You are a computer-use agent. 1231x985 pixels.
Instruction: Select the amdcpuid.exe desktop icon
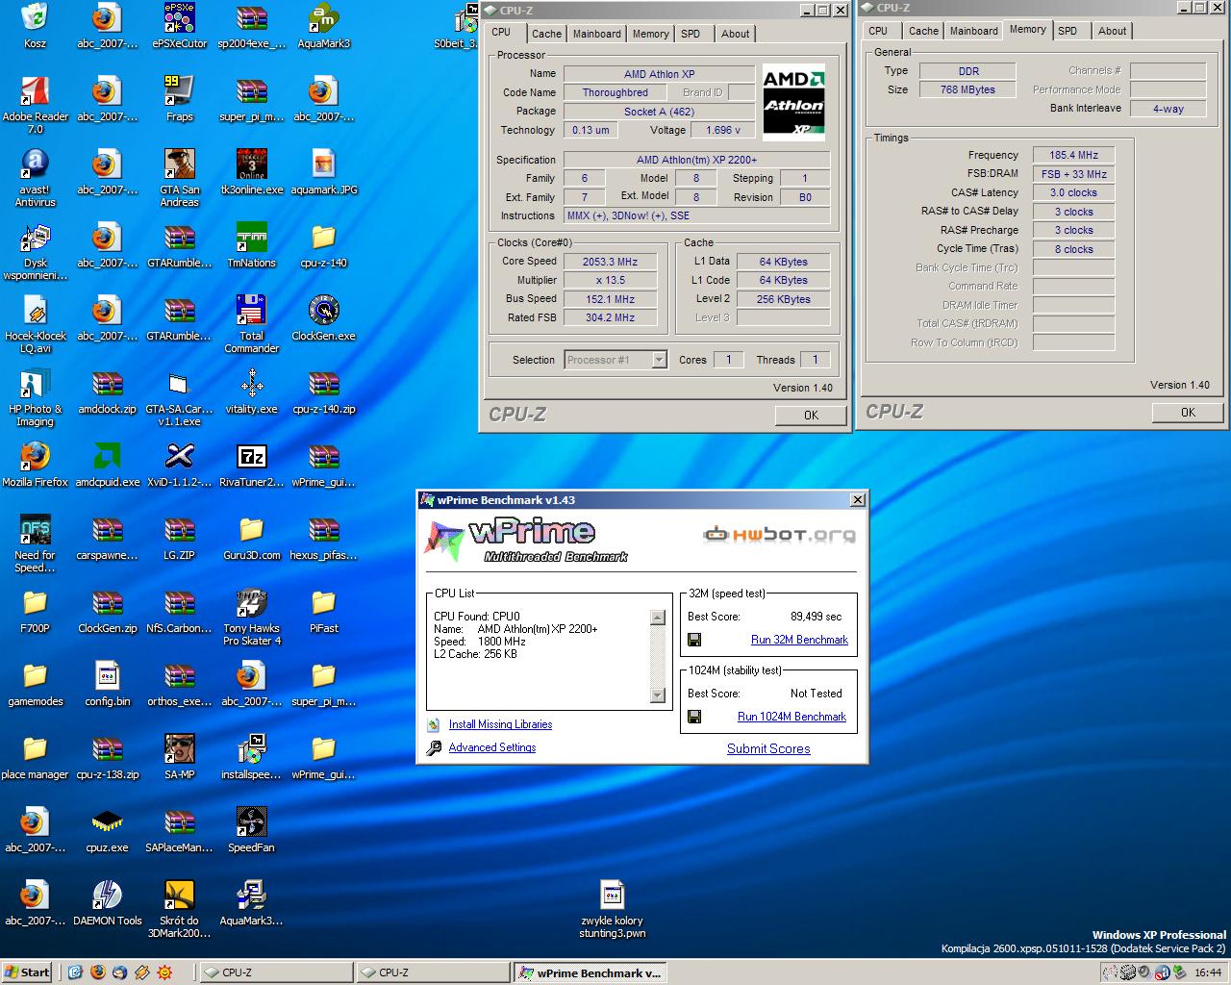107,465
